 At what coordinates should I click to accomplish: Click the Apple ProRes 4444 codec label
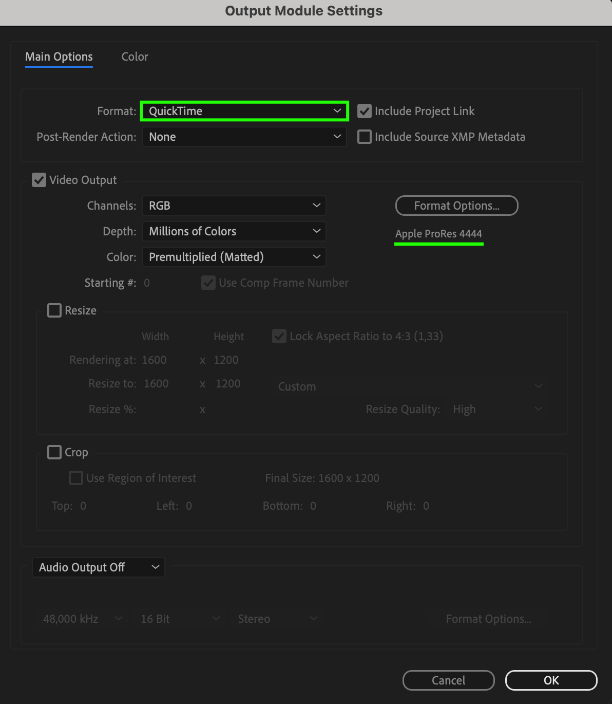[x=438, y=234]
